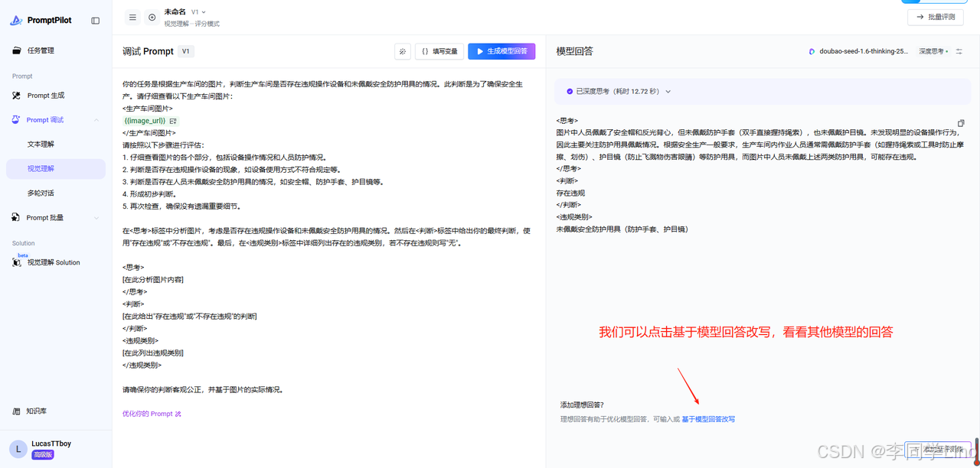Toggle the 深度思考 mode switch
980x468 pixels.
point(933,51)
